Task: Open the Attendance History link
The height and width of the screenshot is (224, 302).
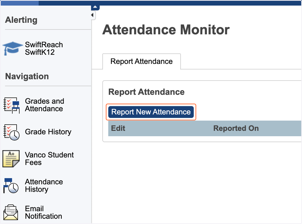Action: click(44, 185)
